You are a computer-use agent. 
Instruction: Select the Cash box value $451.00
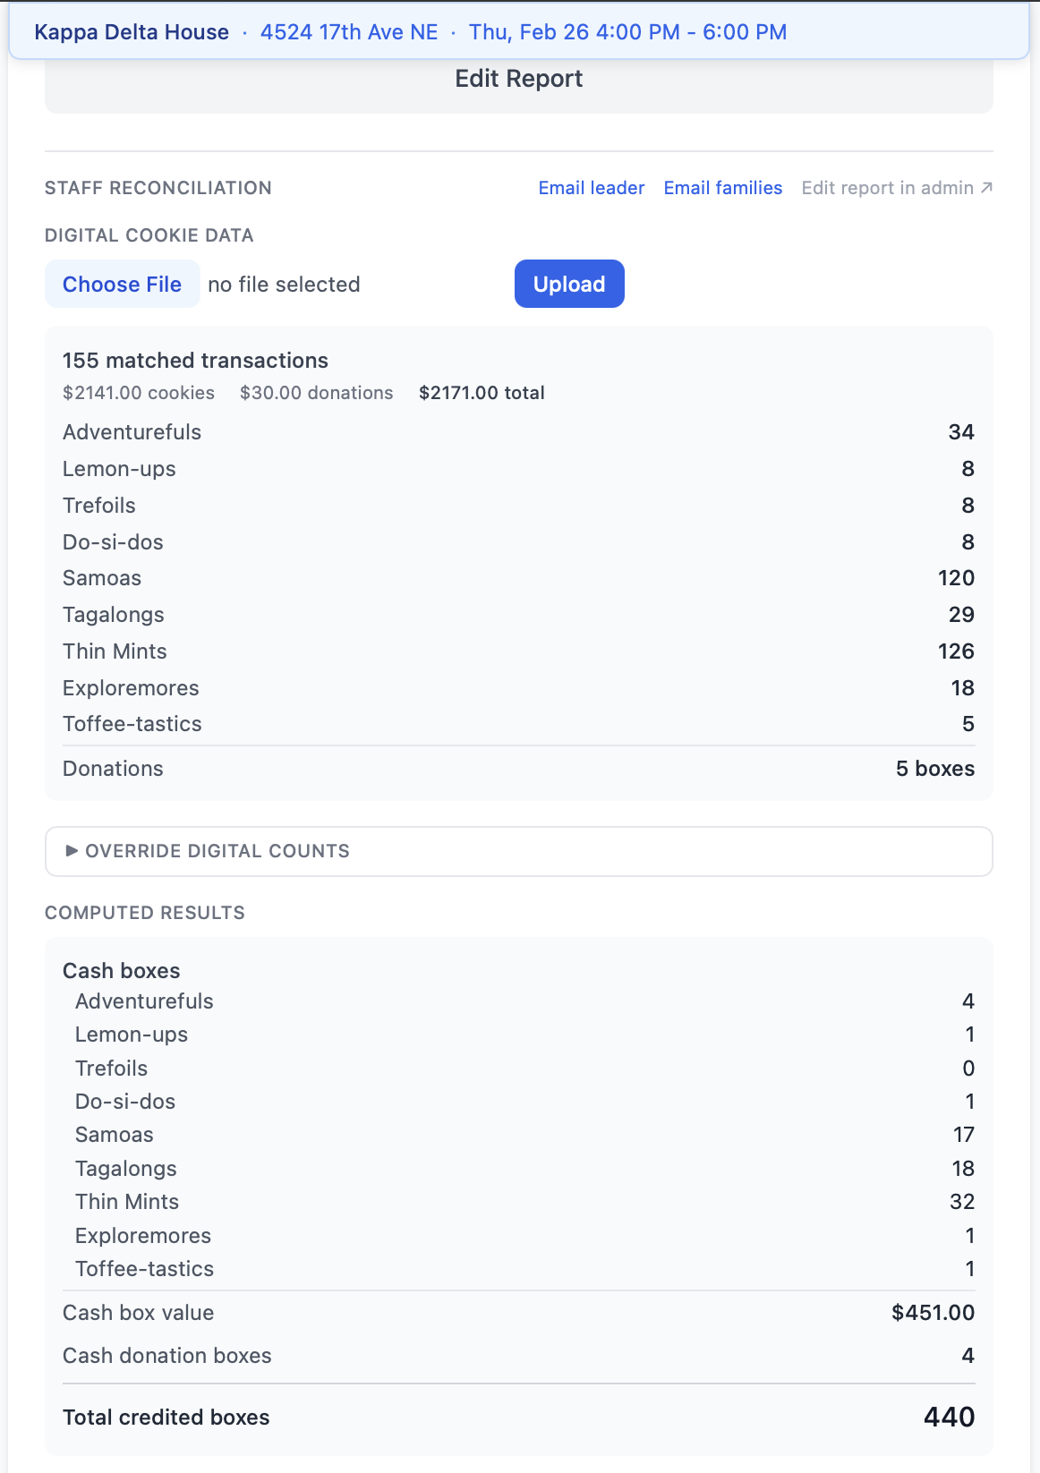[933, 1313]
